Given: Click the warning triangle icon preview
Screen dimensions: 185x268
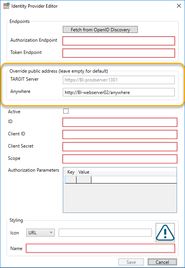Looking at the screenshot, I should 165,232.
